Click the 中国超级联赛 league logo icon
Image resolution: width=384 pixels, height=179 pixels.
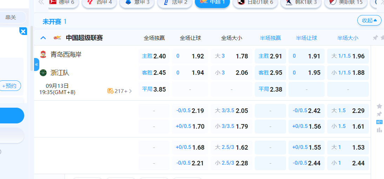pos(57,38)
